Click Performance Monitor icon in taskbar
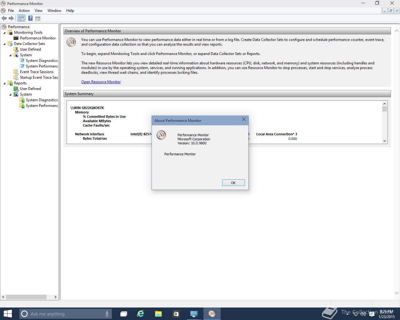Image resolution: width=400 pixels, height=320 pixels. pyautogui.click(x=212, y=314)
